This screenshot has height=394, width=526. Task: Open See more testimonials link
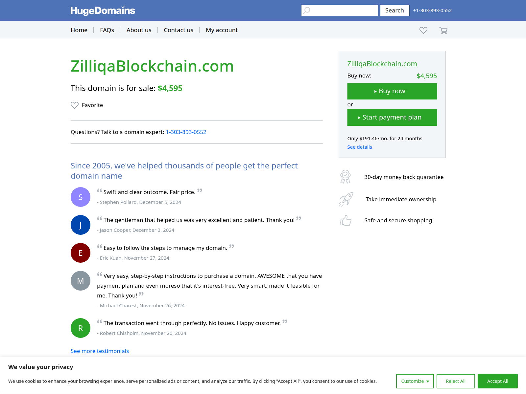pyautogui.click(x=100, y=351)
